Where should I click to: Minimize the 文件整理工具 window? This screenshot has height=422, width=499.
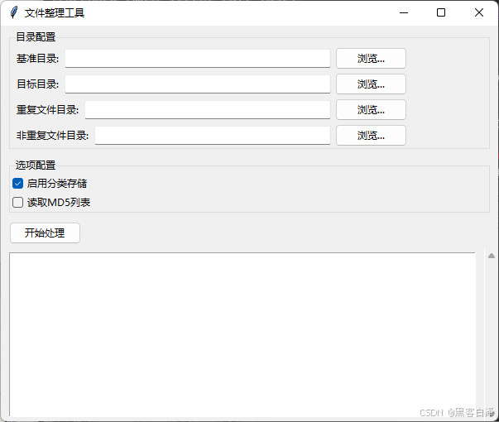pyautogui.click(x=404, y=12)
